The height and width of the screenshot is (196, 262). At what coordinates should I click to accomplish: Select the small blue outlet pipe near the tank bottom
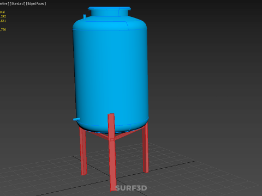coord(76,119)
